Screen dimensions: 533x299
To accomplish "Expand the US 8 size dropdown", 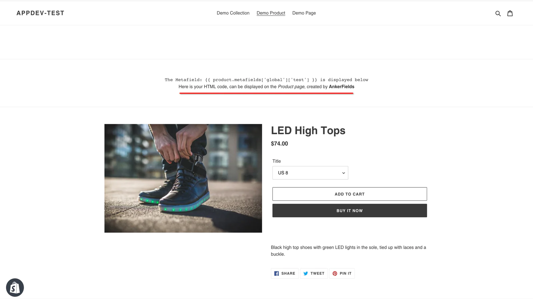I will point(310,173).
